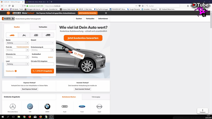
Task: Bookmark this page with the star icon
Action: pyautogui.click(x=143, y=6)
